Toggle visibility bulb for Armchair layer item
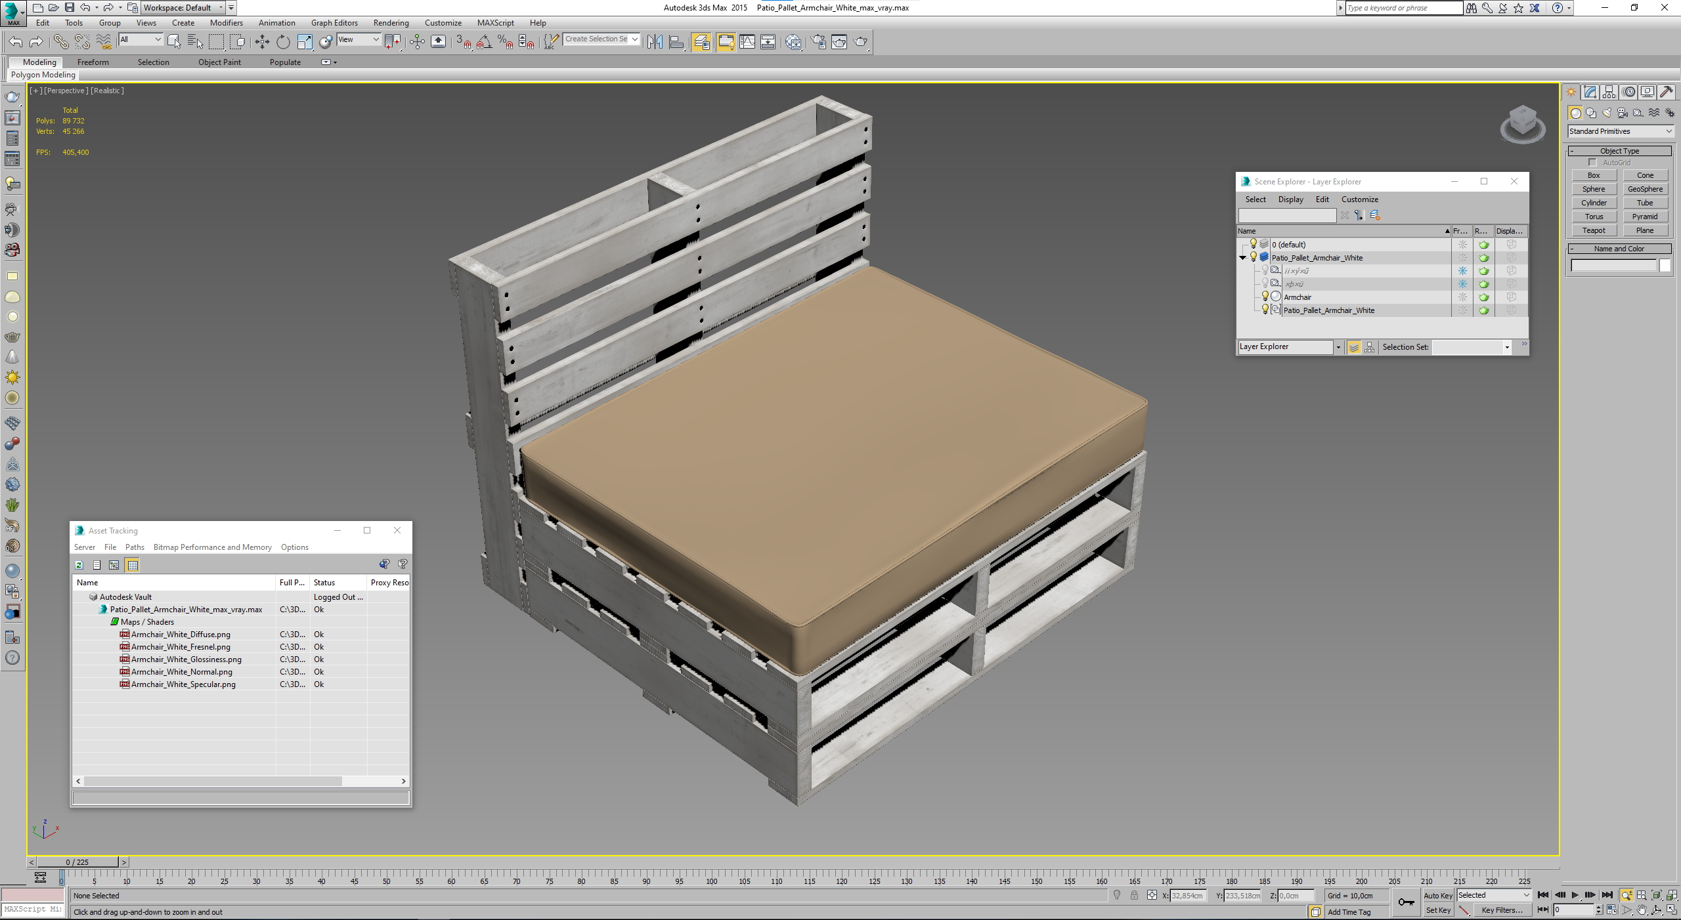Viewport: 1681px width, 920px height. coord(1265,297)
